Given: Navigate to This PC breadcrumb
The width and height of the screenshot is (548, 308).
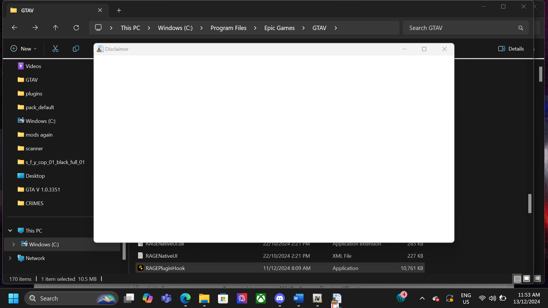Looking at the screenshot, I should (130, 28).
